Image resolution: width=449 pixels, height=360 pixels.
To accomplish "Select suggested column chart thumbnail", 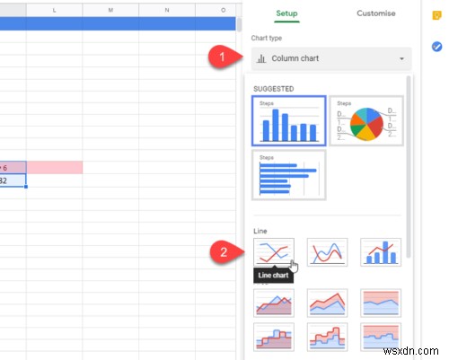I will (289, 121).
